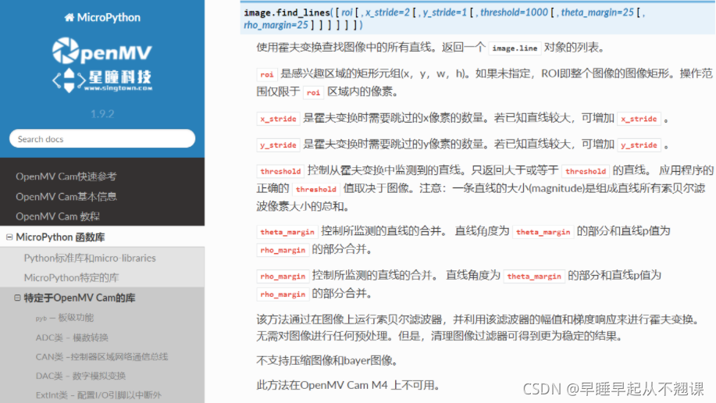This screenshot has height=403, width=716.
Task: Open OpenMV Cam快速参考 page
Action: point(66,177)
